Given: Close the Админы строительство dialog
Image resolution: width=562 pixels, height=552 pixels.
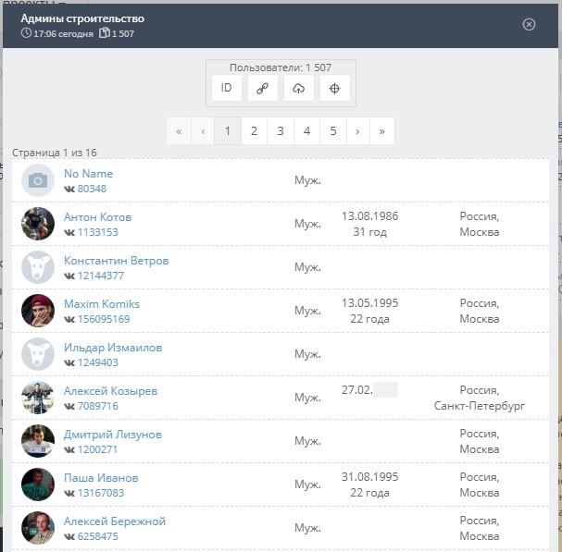Looking at the screenshot, I should [529, 24].
